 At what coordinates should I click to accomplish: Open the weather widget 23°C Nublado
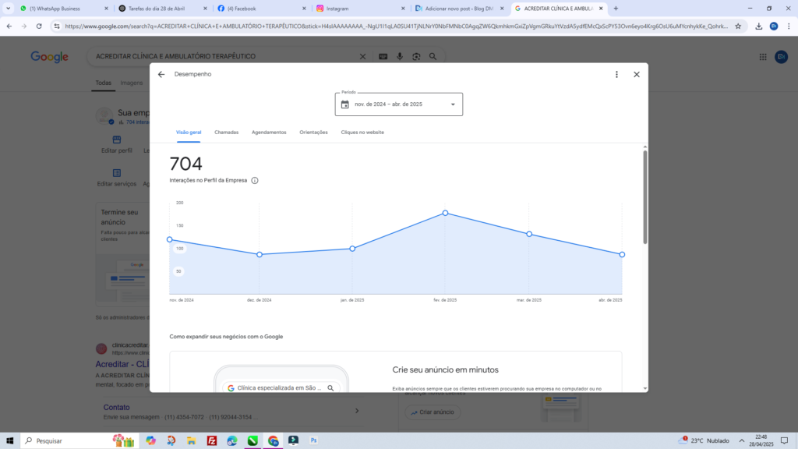coord(704,441)
